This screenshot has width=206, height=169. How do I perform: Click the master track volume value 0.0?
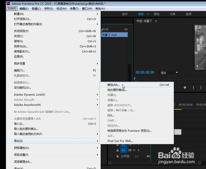[x=137, y=156]
